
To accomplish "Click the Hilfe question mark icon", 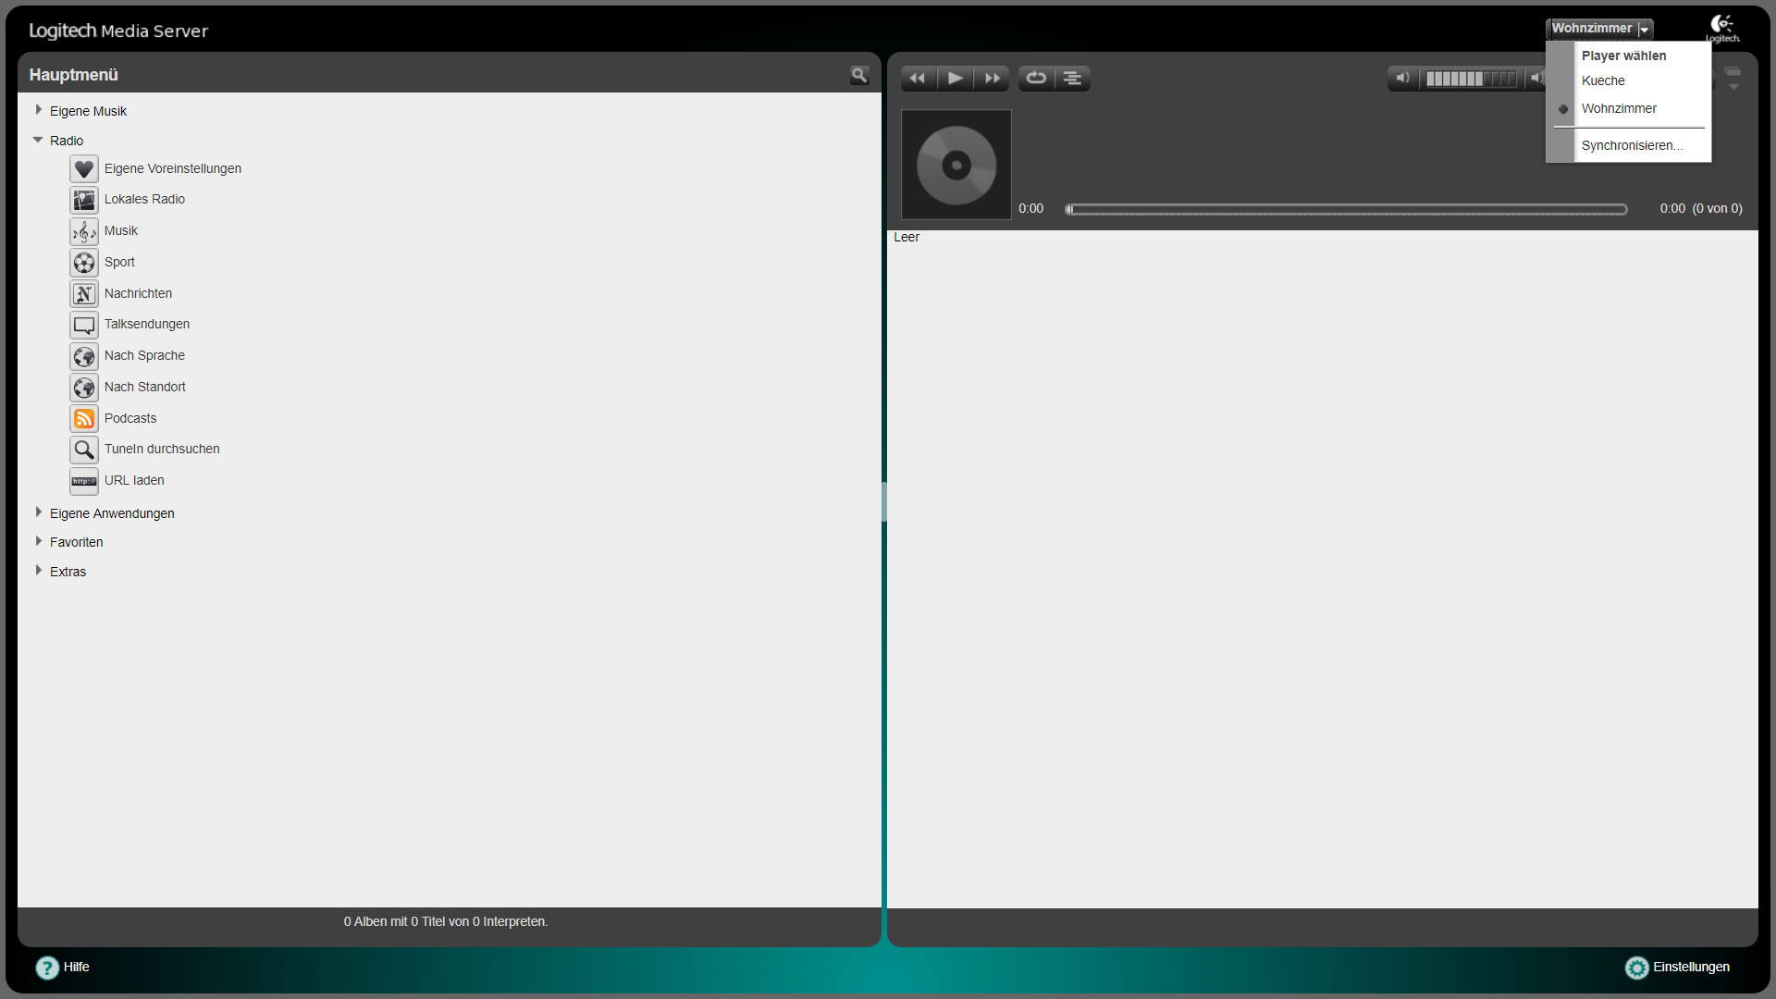I will 47,968.
